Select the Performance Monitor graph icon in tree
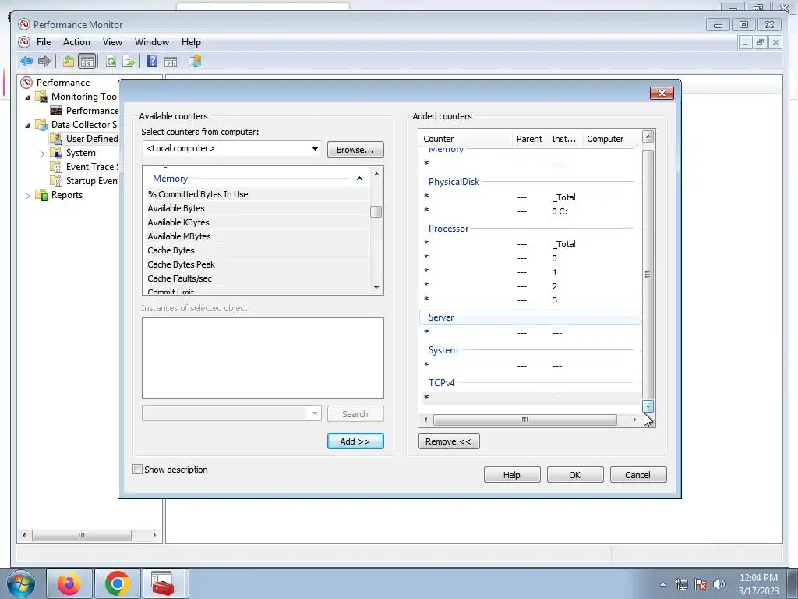Viewport: 798px width, 599px height. [56, 111]
